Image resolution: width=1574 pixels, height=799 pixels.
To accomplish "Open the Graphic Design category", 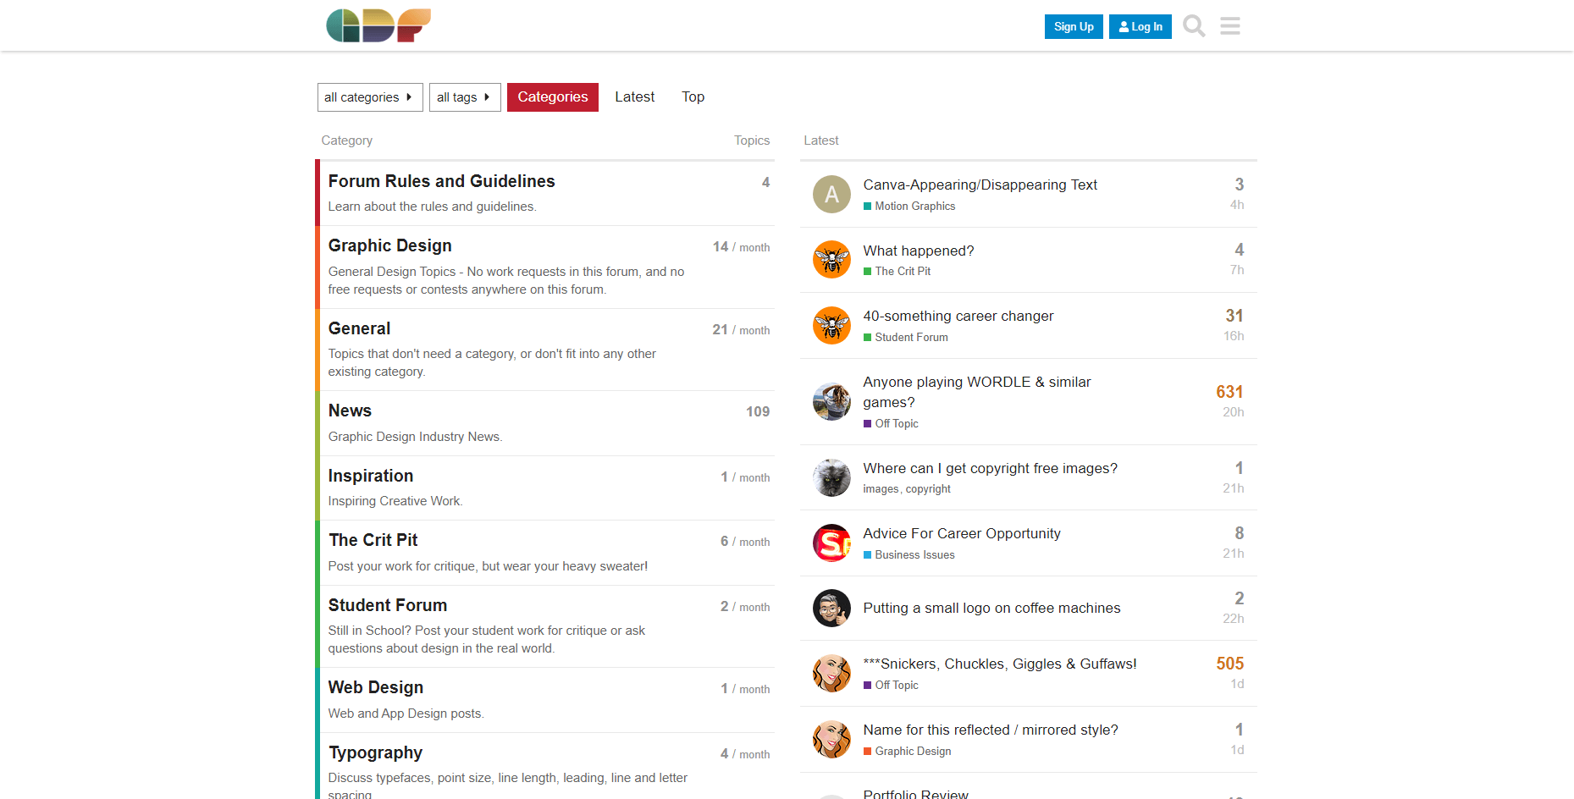I will tap(389, 245).
